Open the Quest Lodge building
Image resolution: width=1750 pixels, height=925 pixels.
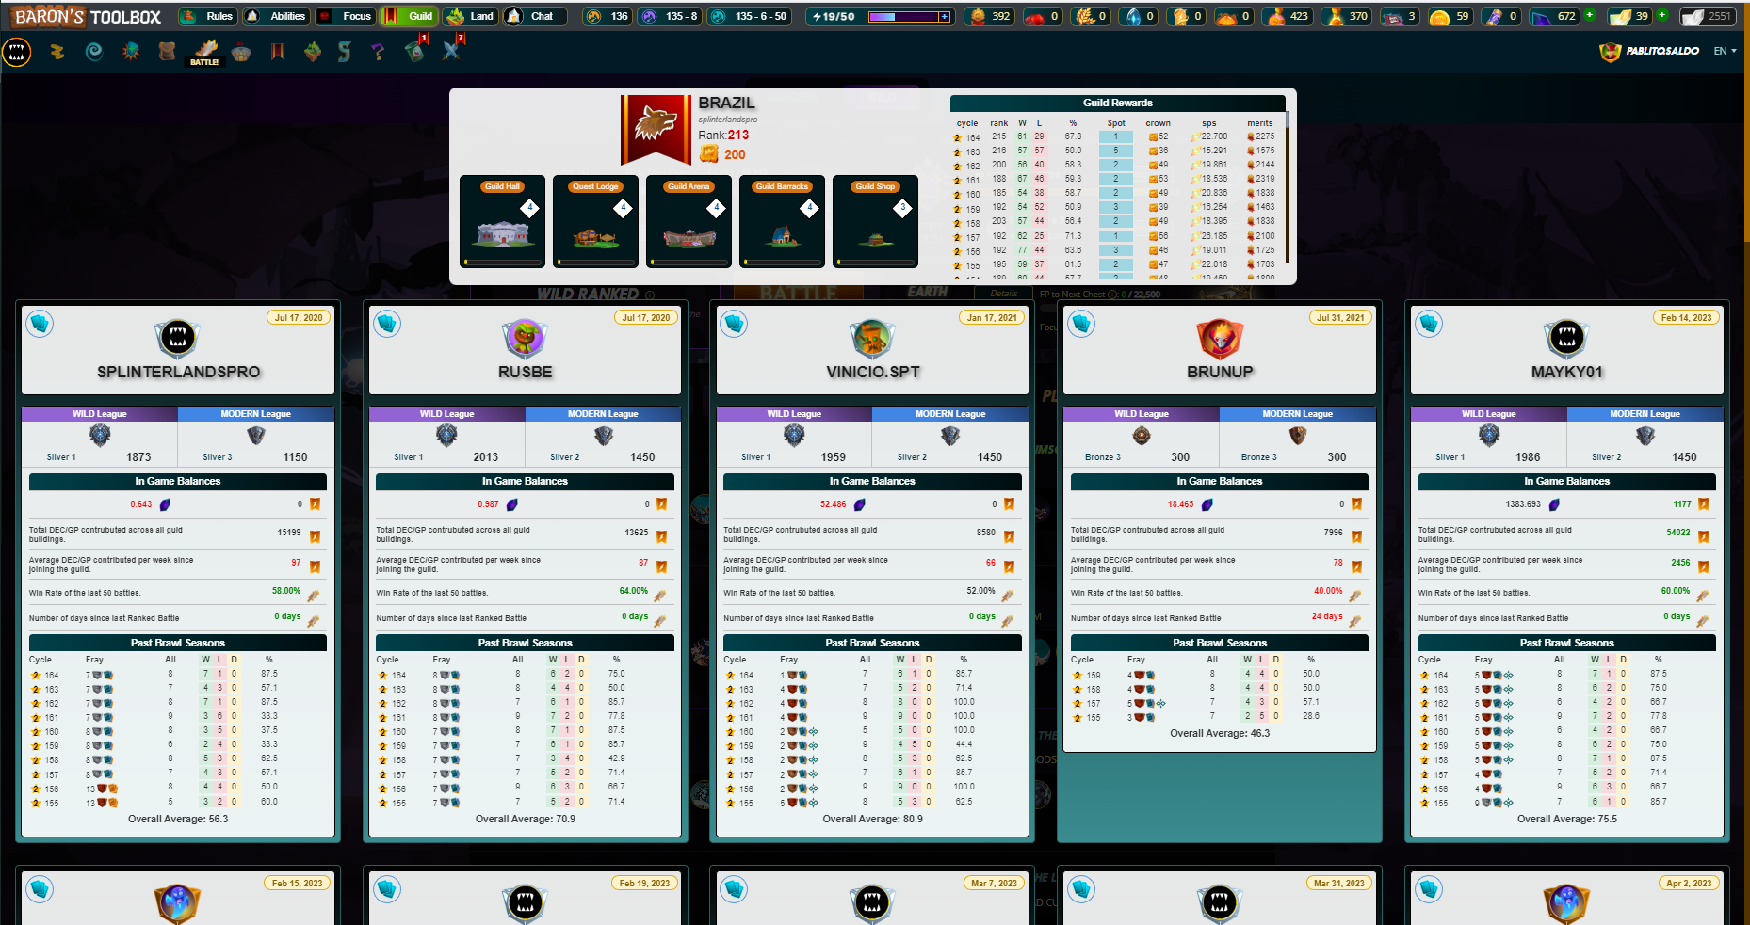click(x=595, y=221)
